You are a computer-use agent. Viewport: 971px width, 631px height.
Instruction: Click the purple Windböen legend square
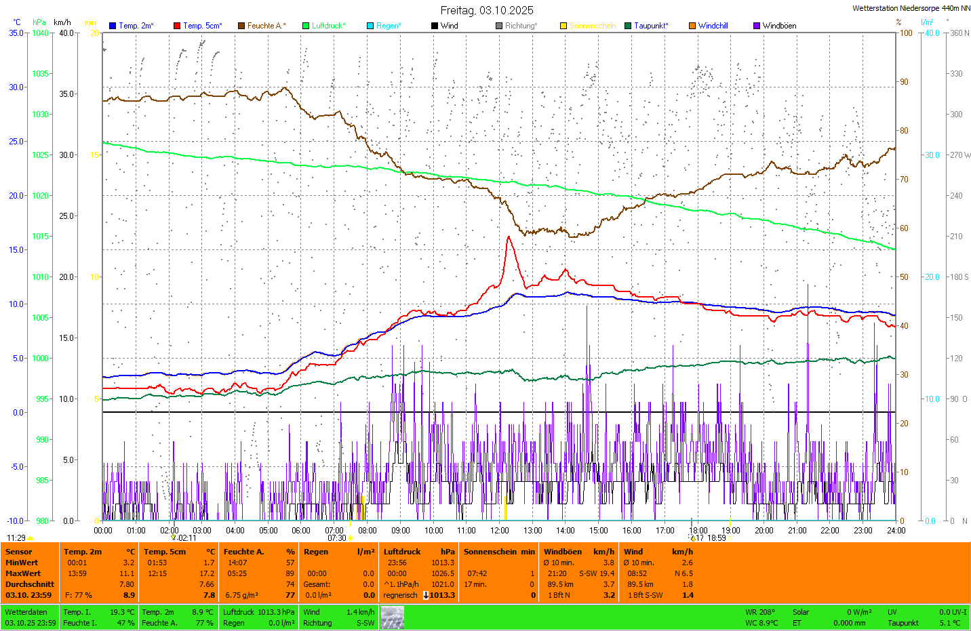[757, 26]
